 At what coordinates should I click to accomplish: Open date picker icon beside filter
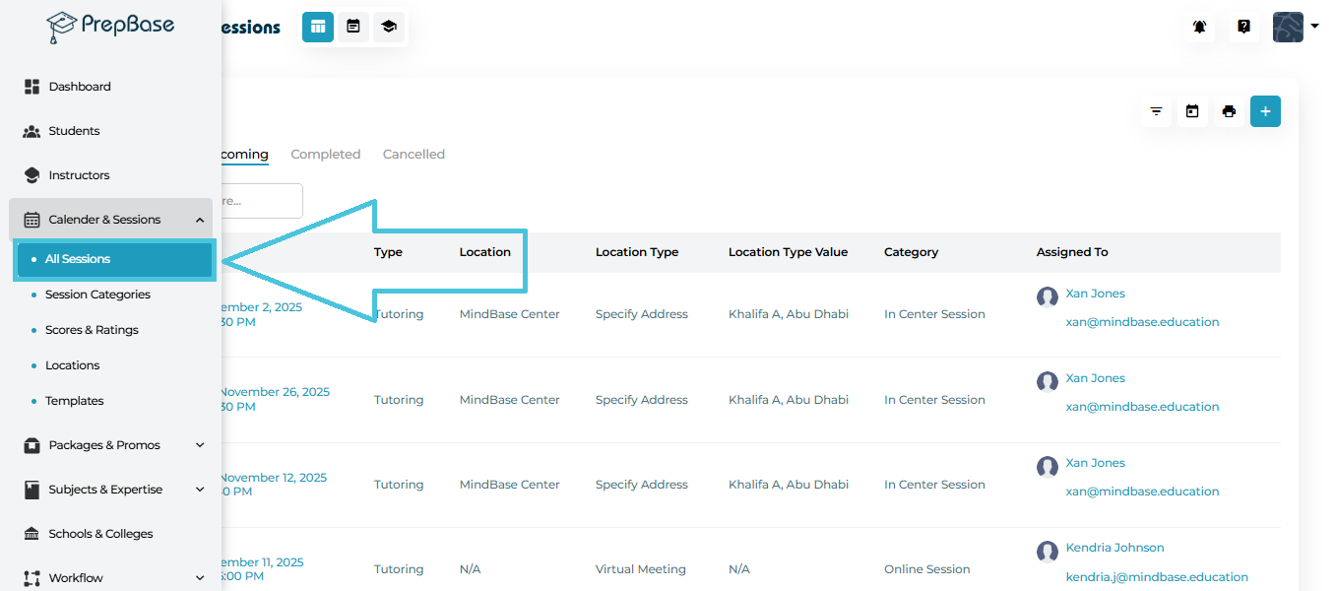[1192, 111]
